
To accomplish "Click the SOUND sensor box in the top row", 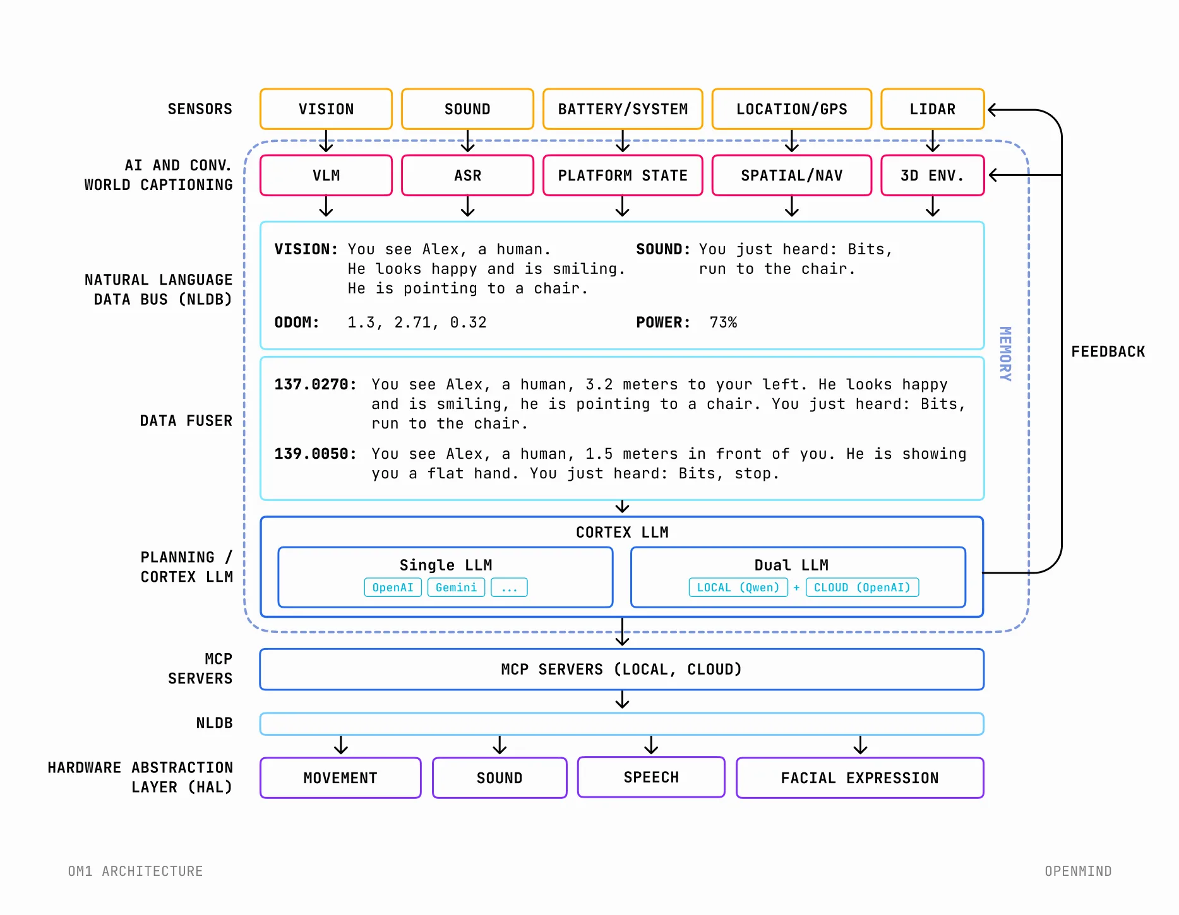I will pyautogui.click(x=467, y=109).
